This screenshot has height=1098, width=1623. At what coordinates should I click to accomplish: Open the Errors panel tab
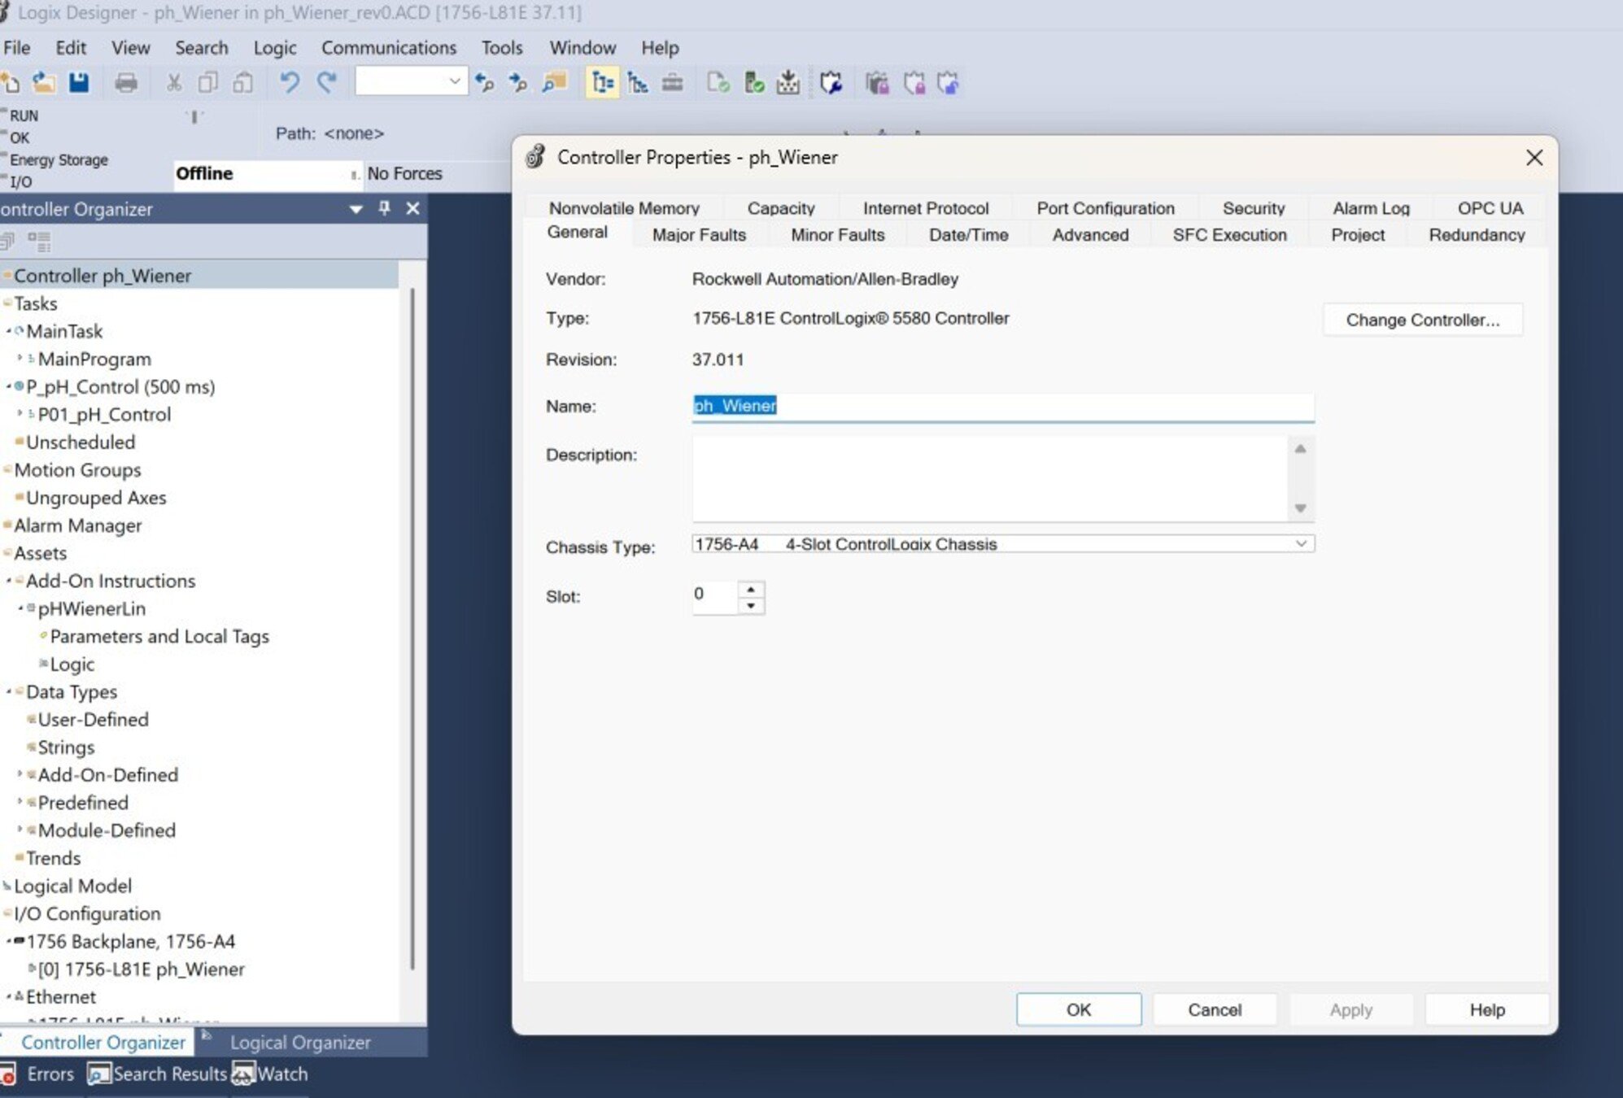click(38, 1074)
